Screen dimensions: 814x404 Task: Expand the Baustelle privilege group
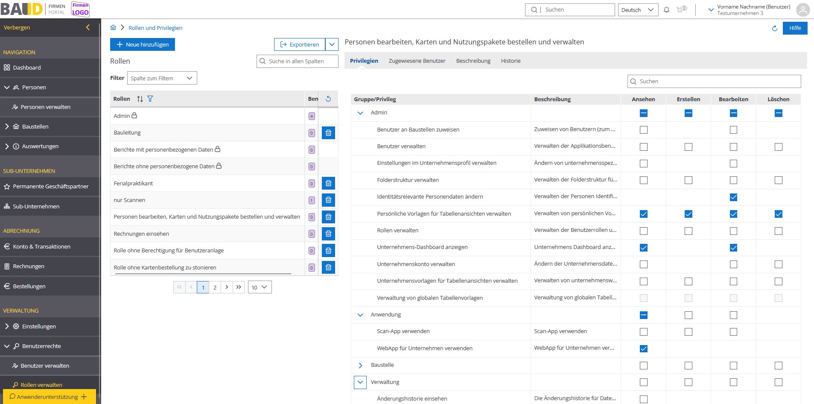click(x=360, y=366)
